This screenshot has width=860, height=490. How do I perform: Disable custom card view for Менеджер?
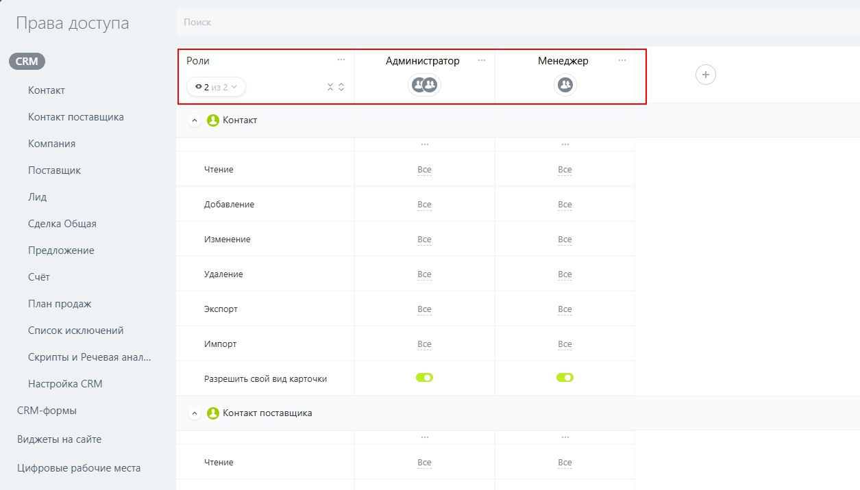[565, 378]
